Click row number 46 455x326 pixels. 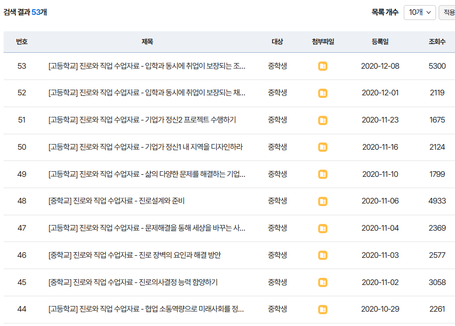[22, 255]
